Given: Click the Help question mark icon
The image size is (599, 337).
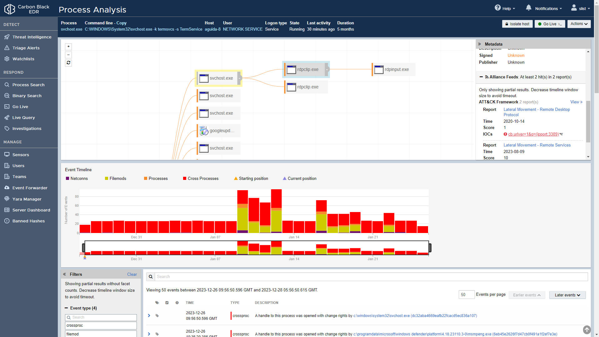Looking at the screenshot, I should (497, 8).
